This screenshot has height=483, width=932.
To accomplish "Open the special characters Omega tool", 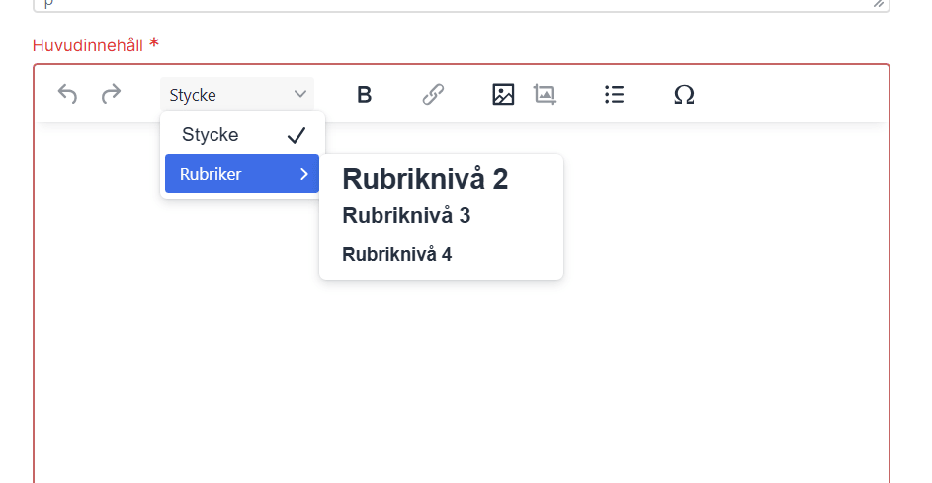I will click(683, 95).
